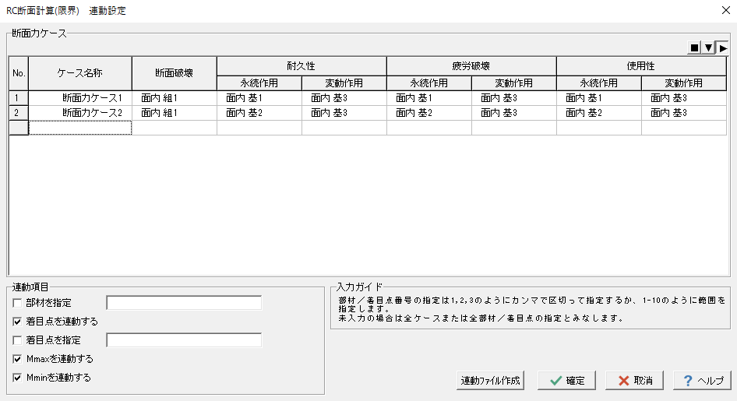Click the square stop icon above the table

[x=694, y=48]
